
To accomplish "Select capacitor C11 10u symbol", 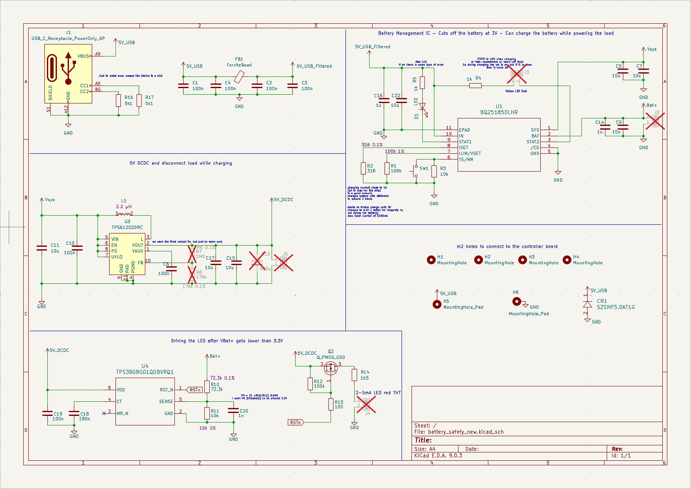I will click(42, 248).
